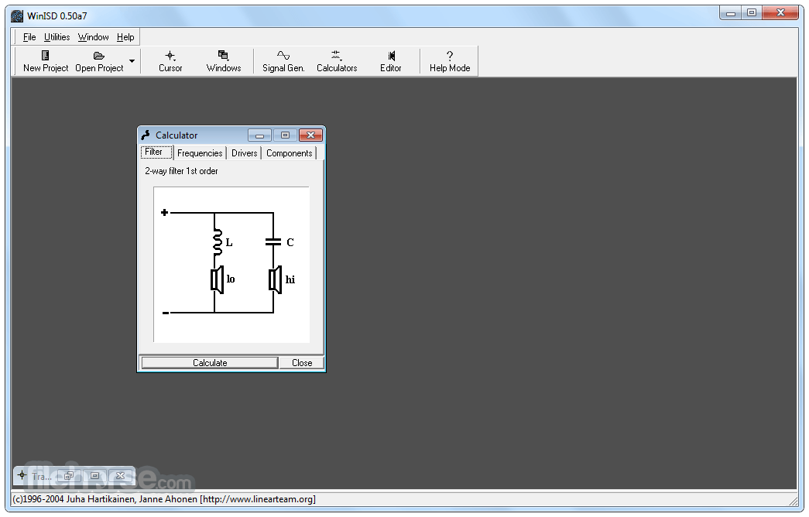
Task: Open the Help menu
Action: coord(125,37)
